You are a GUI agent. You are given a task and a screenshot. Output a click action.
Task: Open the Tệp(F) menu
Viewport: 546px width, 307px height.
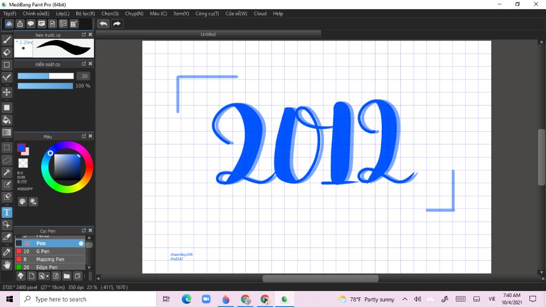pos(10,13)
